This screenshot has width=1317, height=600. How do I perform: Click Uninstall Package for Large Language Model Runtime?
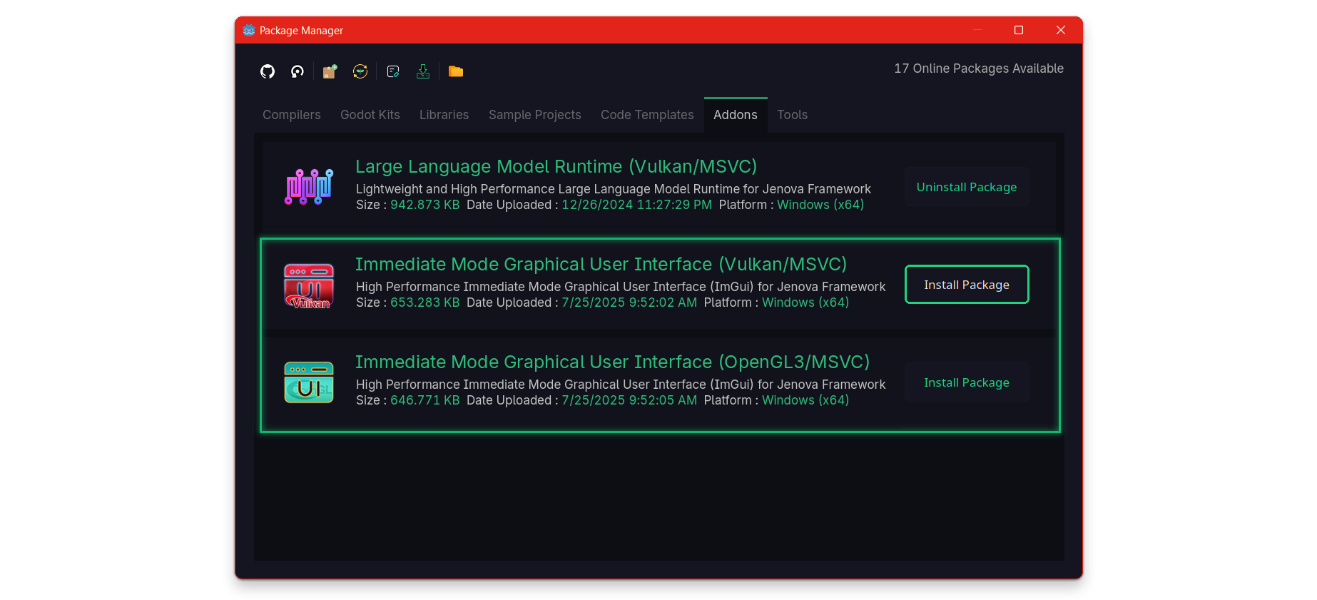tap(967, 187)
